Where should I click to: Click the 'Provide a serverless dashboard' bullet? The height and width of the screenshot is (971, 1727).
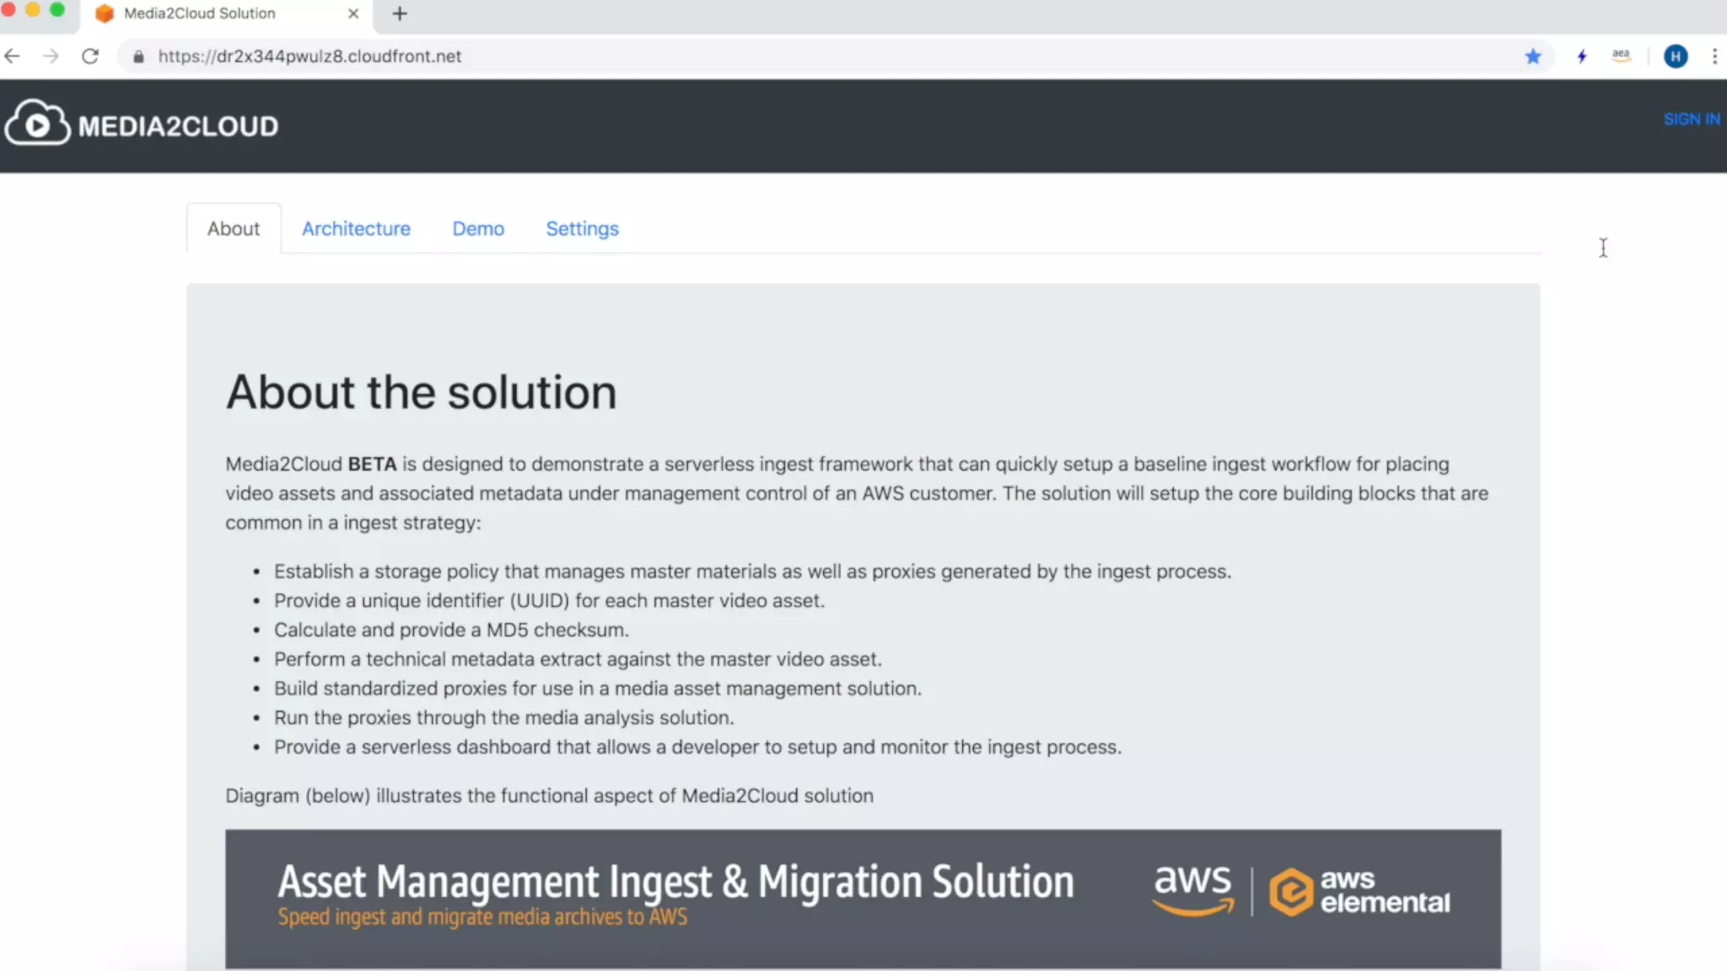coord(697,747)
